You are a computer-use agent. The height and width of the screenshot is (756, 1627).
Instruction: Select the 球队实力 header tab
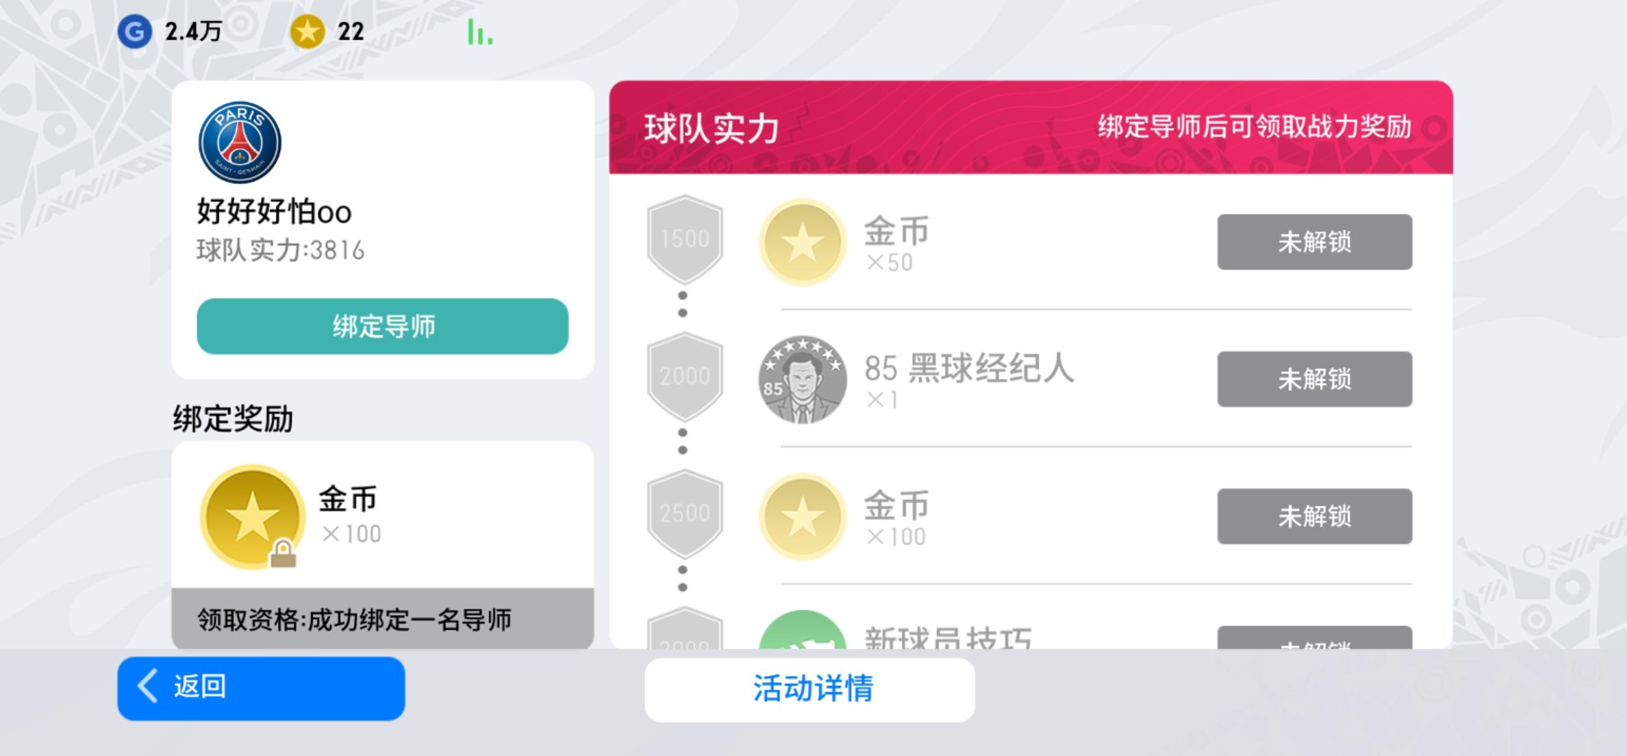(x=711, y=128)
